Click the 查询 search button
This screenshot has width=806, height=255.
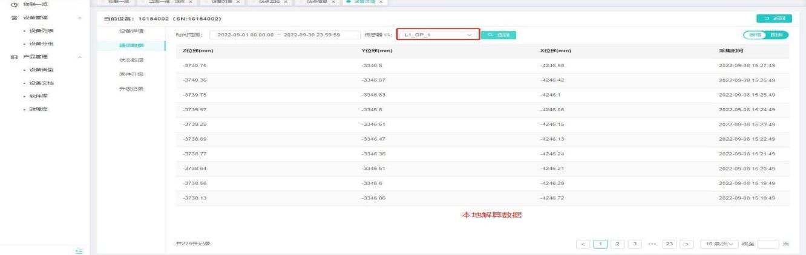pos(499,35)
